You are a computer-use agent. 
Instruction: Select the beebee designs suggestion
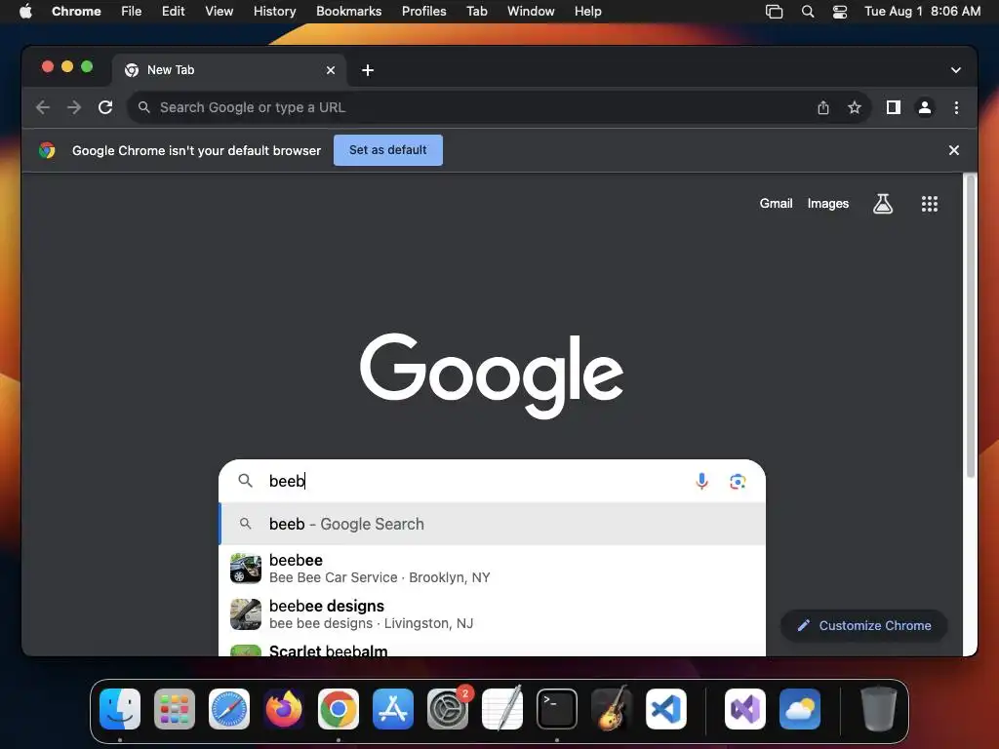(492, 614)
